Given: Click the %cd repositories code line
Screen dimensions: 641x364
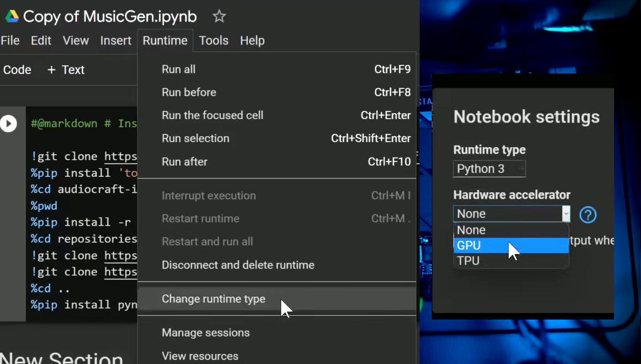Looking at the screenshot, I should pyautogui.click(x=84, y=239).
